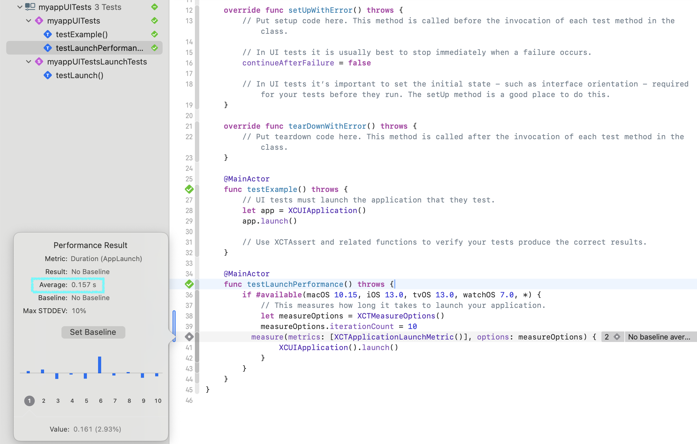697x444 pixels.
Task: Click 'iterationCount' property in code
Action: 362,326
